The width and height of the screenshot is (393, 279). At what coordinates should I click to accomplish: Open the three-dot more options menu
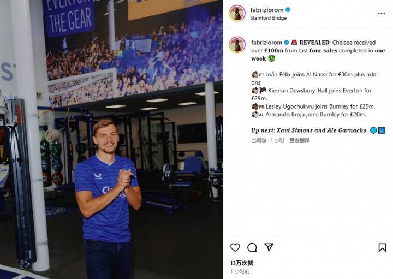[382, 13]
